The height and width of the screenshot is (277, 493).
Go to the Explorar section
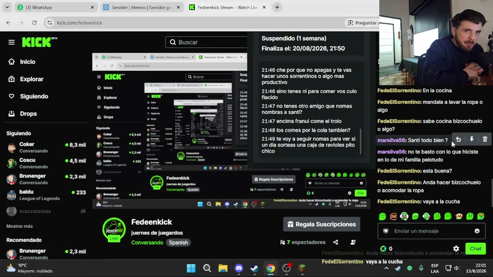tap(26, 79)
